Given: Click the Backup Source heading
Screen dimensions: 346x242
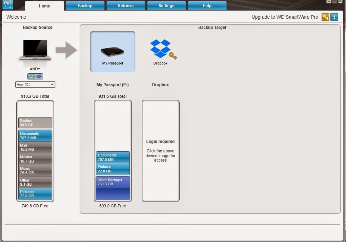Looking at the screenshot, I should 38,27.
